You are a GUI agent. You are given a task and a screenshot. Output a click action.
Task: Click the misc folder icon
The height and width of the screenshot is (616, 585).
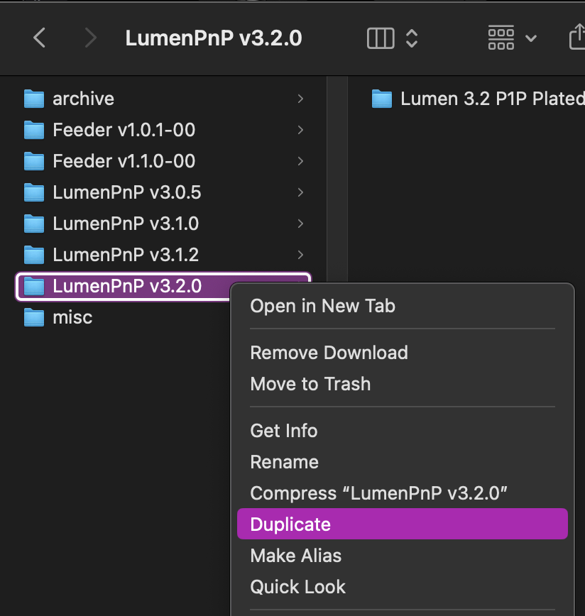[x=34, y=317]
